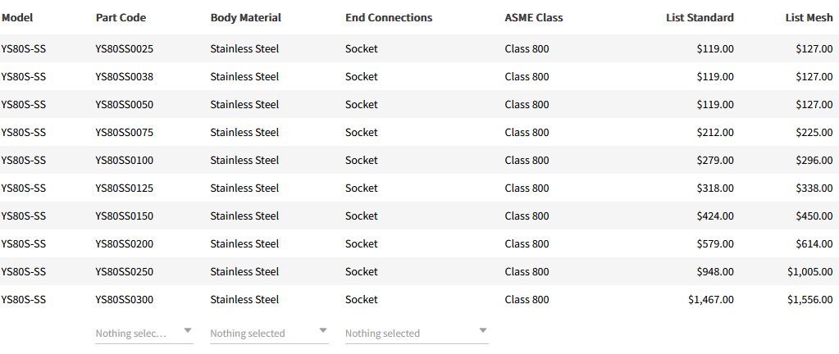Click the List Standard column header

pos(700,17)
